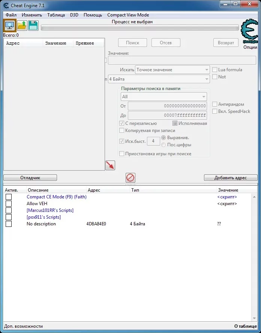Activate the pox911's Scripts checkbox

coord(9,217)
